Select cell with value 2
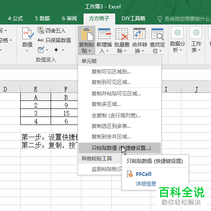This screenshot has height=211, width=211. tap(35, 105)
